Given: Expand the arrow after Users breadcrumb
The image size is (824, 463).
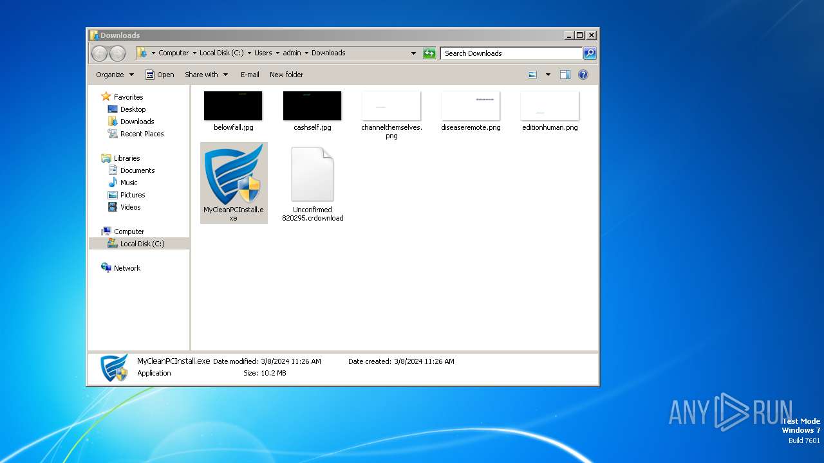Looking at the screenshot, I should point(277,53).
